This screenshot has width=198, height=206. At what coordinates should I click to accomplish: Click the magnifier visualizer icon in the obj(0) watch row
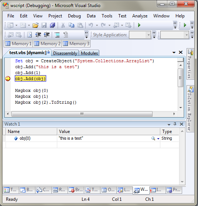pyautogui.click(x=153, y=138)
